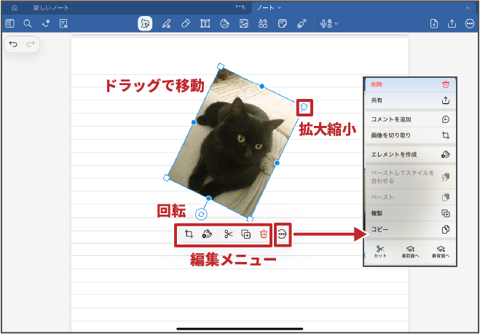480x334 pixels.
Task: Click the add page icon
Action: click(x=434, y=23)
